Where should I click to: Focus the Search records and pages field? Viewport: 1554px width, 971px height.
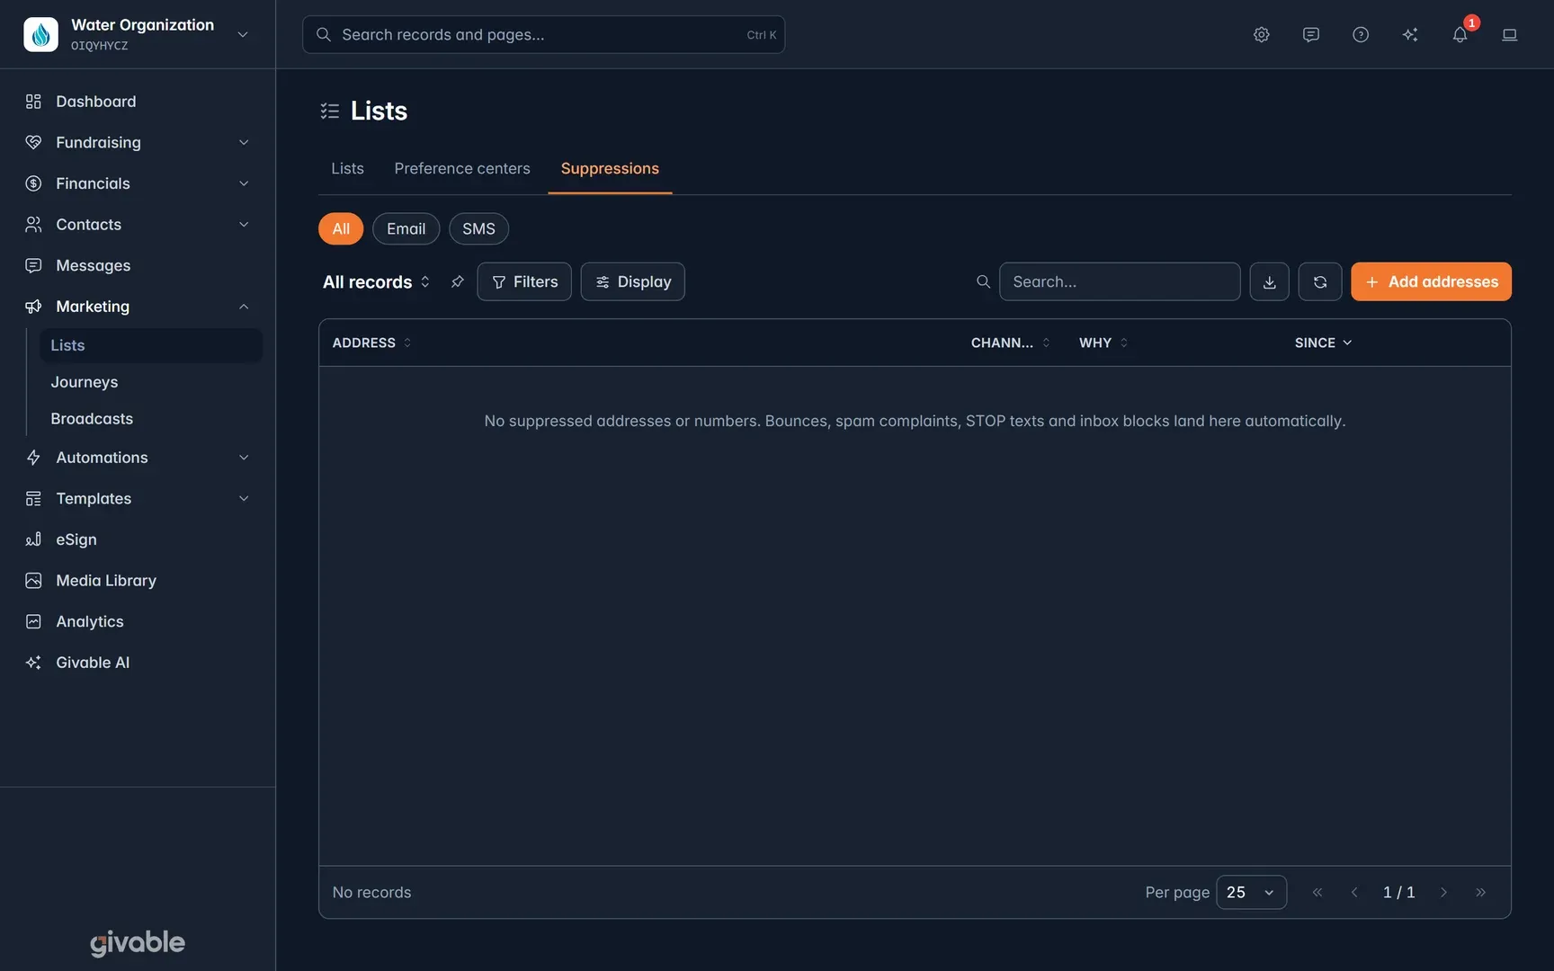pyautogui.click(x=543, y=35)
